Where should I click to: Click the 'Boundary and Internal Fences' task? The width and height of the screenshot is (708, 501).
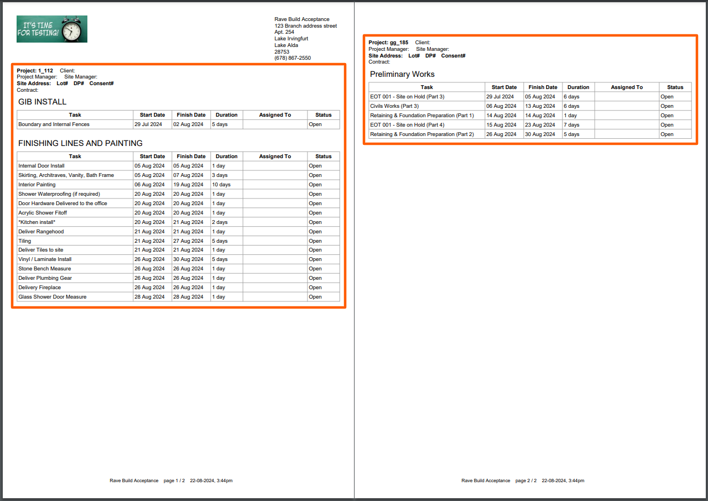[54, 124]
